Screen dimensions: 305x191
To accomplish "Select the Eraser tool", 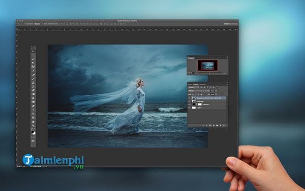I will pyautogui.click(x=34, y=90).
